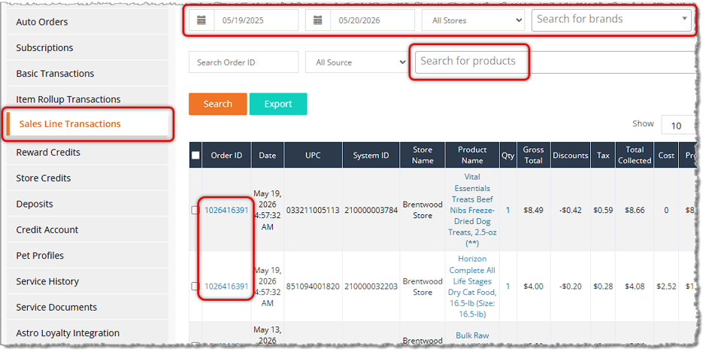Screen dimensions: 706x355
Task: Sort by the Tax column header
Action: pyautogui.click(x=603, y=156)
